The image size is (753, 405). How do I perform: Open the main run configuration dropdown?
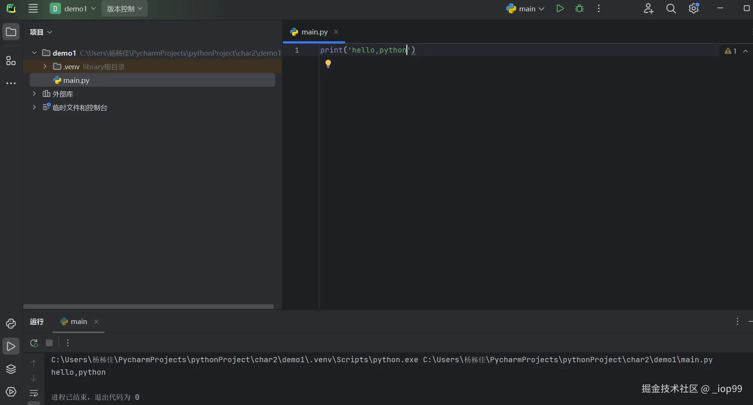pos(525,9)
